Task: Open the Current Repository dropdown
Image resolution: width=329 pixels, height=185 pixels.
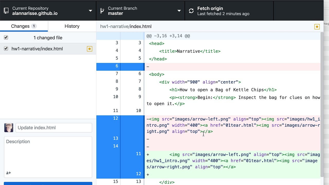Action: [48, 11]
